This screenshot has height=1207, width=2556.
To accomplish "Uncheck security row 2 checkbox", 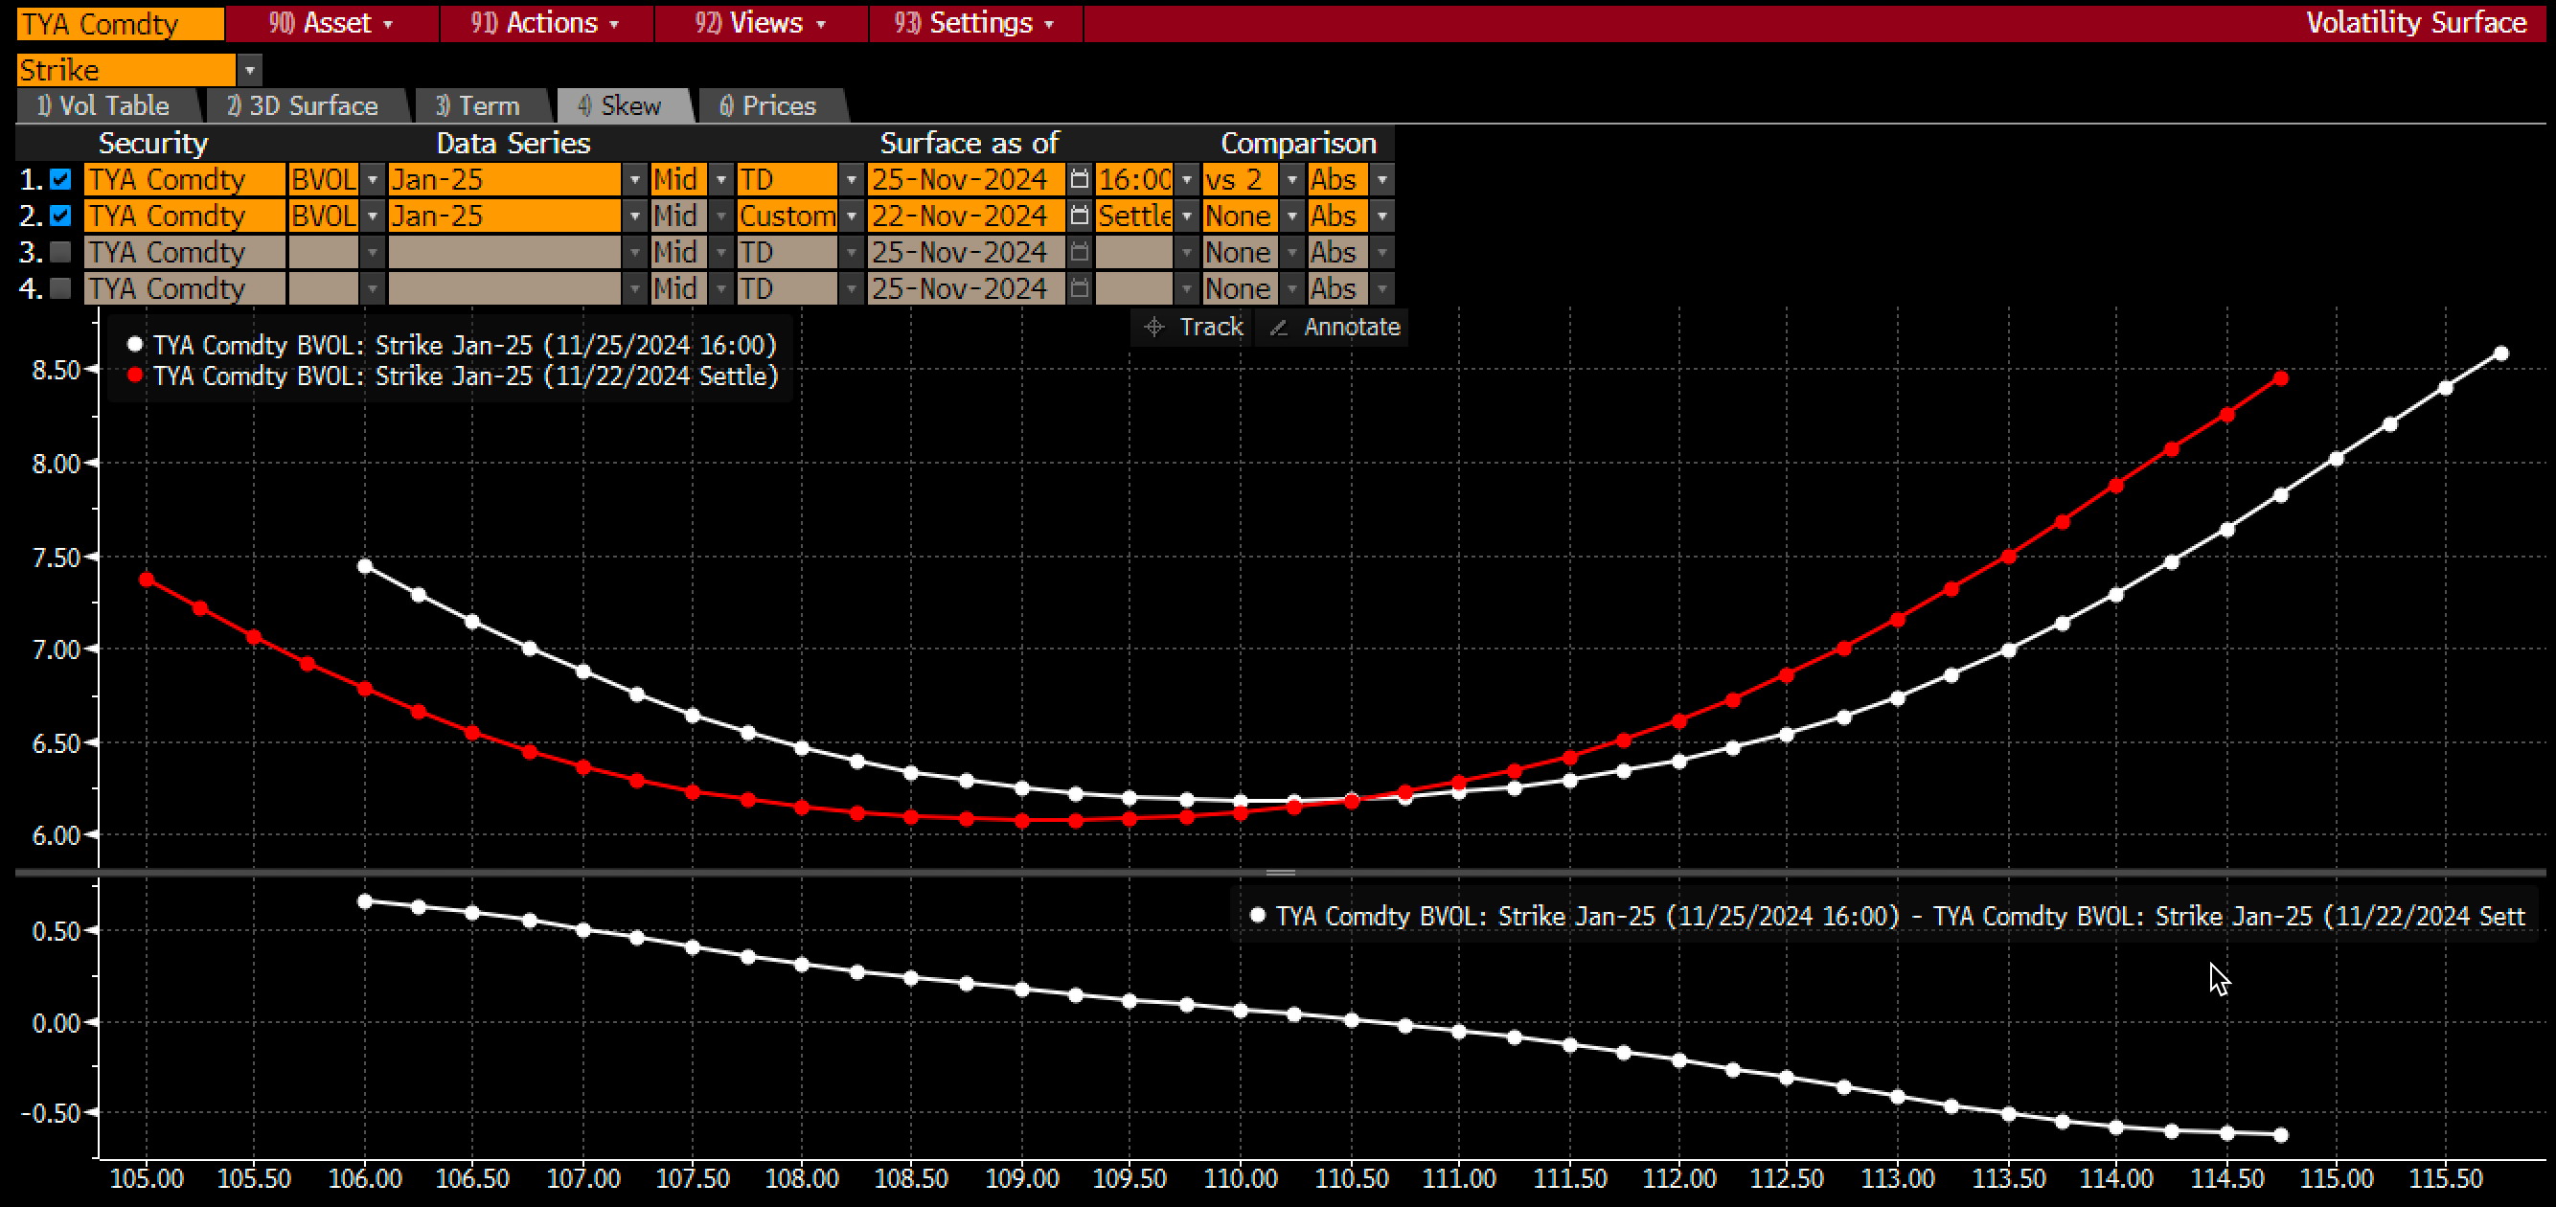I will pyautogui.click(x=60, y=216).
